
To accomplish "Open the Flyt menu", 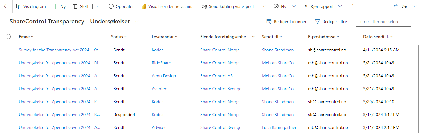I will tap(285, 6).
